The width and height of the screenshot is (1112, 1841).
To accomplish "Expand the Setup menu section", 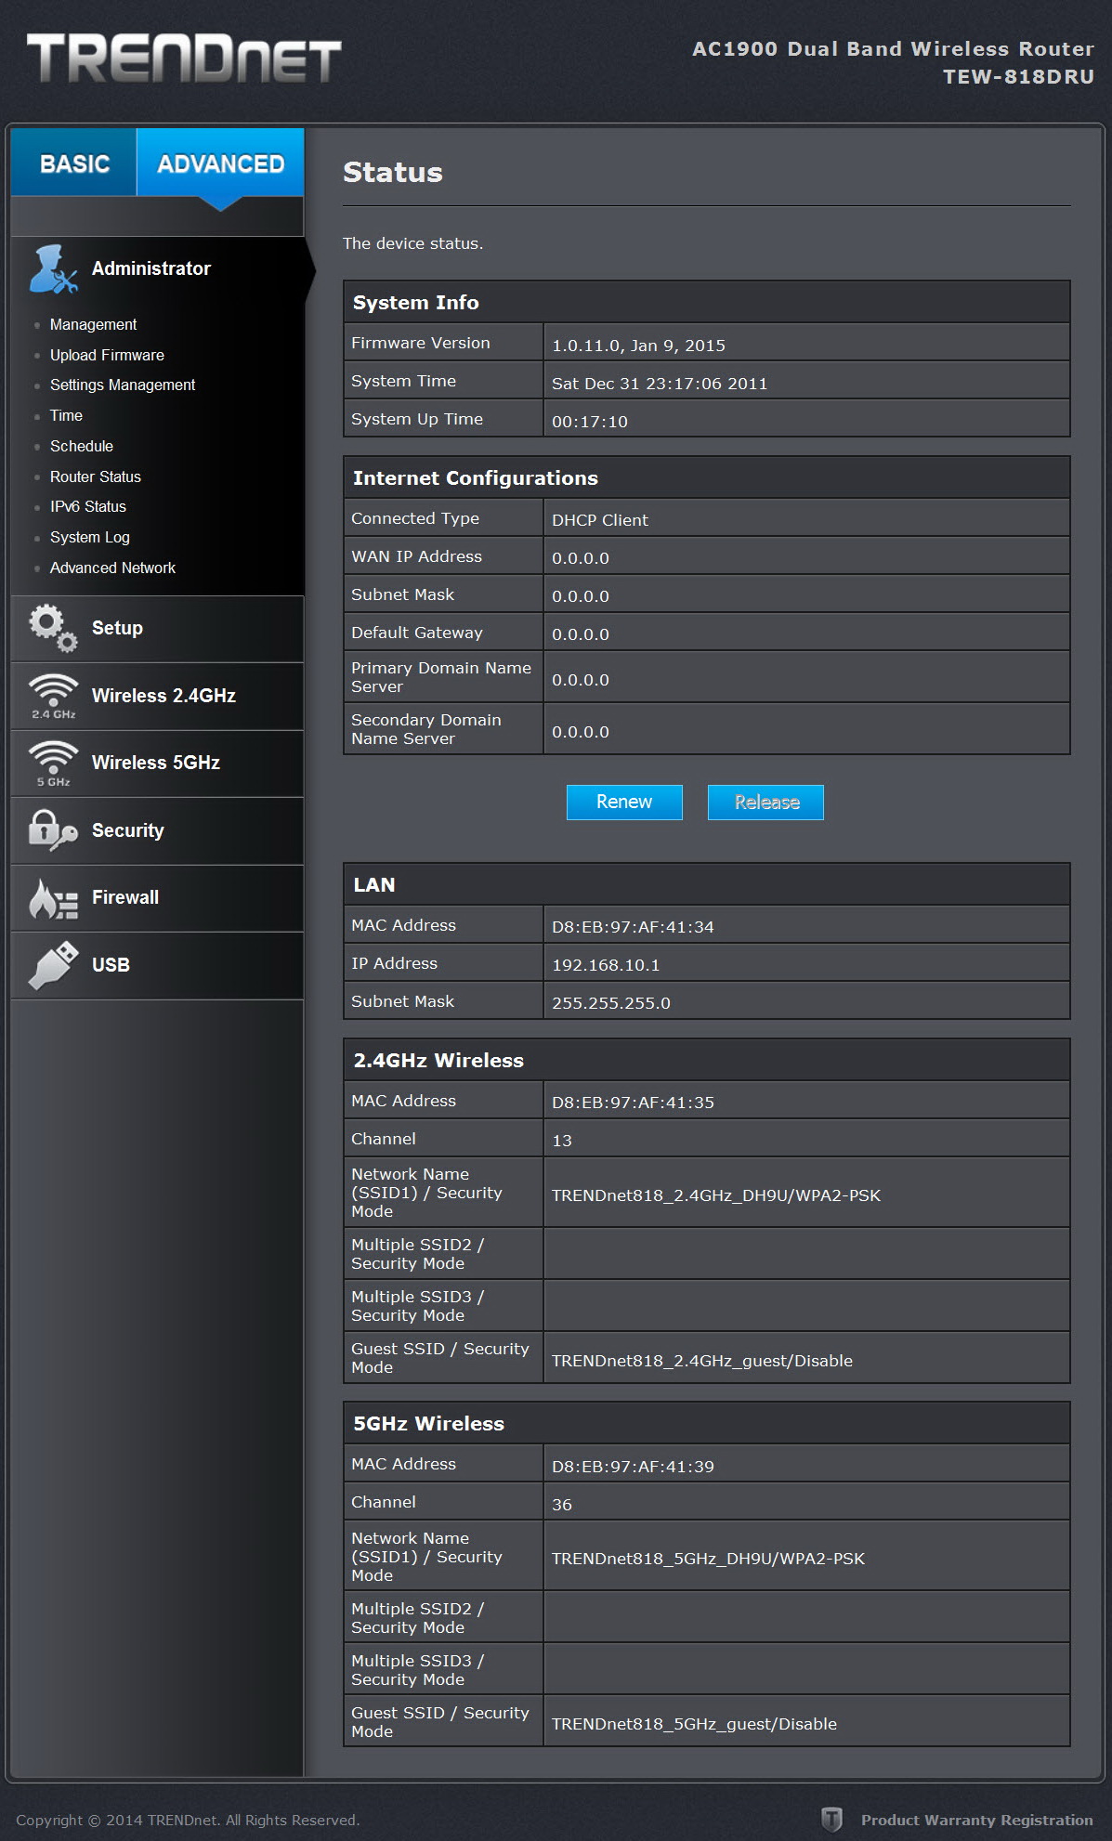I will coord(157,629).
